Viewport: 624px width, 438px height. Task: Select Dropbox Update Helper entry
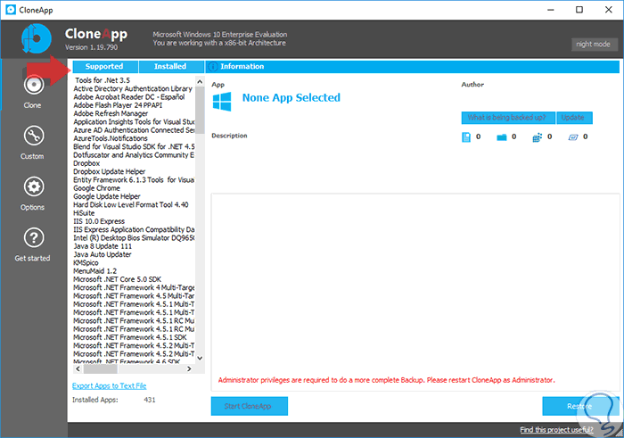pyautogui.click(x=109, y=171)
